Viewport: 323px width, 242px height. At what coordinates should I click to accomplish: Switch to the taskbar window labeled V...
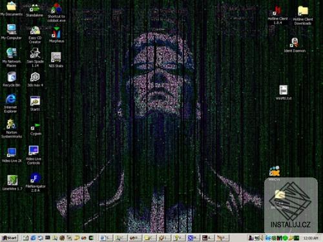coord(179,237)
